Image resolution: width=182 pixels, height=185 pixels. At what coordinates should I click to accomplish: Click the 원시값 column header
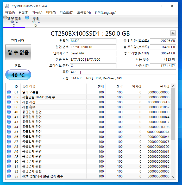(157, 86)
